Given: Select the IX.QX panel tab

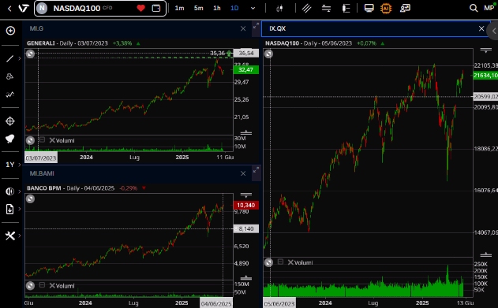Looking at the screenshot, I should click(x=278, y=28).
